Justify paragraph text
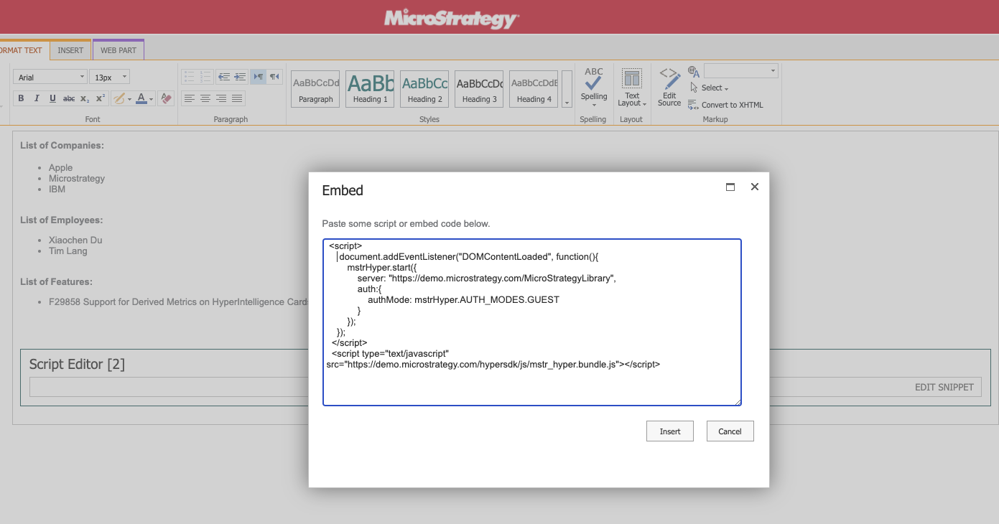 tap(237, 98)
